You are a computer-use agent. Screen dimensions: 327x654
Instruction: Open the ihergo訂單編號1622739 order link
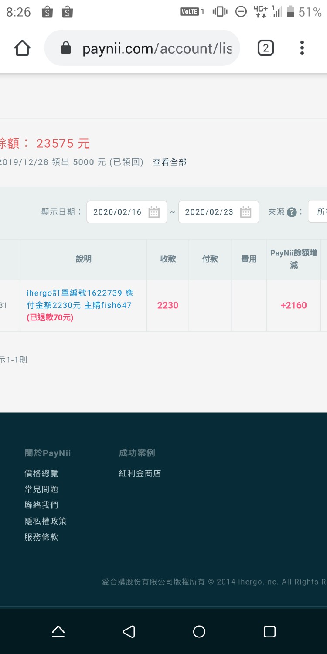click(80, 299)
